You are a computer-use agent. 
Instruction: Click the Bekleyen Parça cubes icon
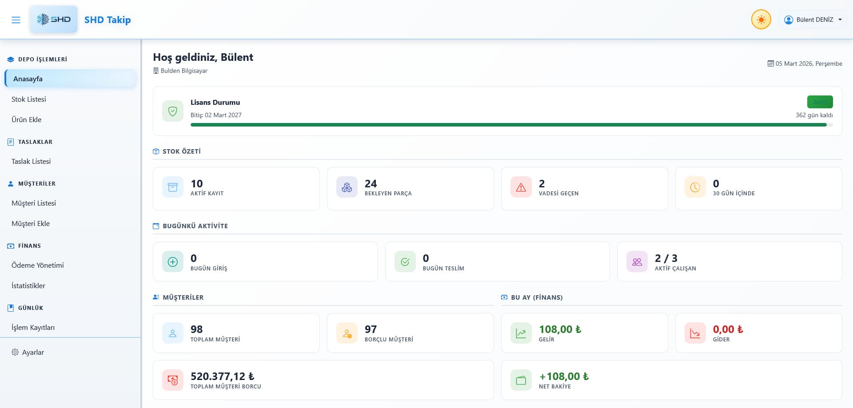click(x=347, y=187)
